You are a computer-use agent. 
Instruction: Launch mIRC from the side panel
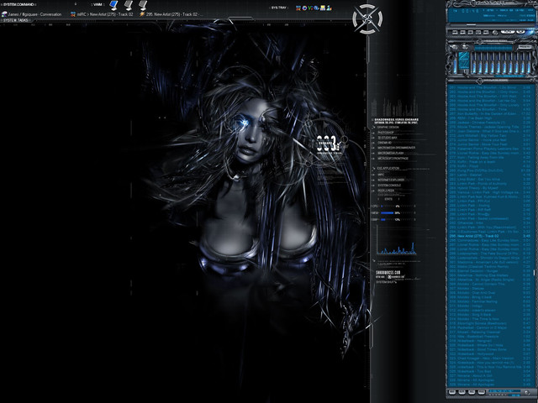coord(381,175)
